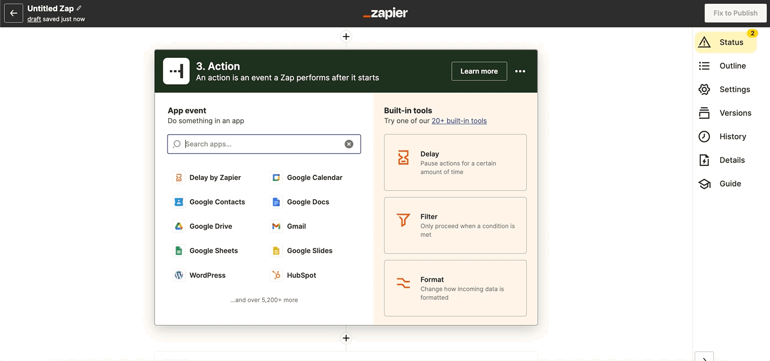
Task: Click the Fix to Publish button
Action: (735, 13)
